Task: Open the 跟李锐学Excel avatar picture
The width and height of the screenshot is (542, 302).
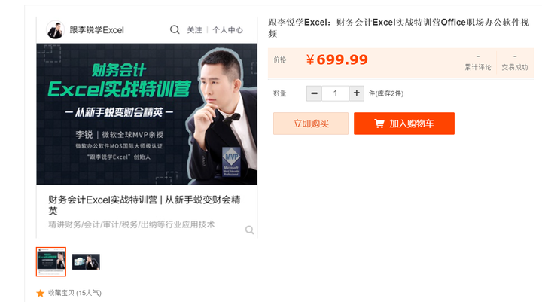Action: point(55,30)
